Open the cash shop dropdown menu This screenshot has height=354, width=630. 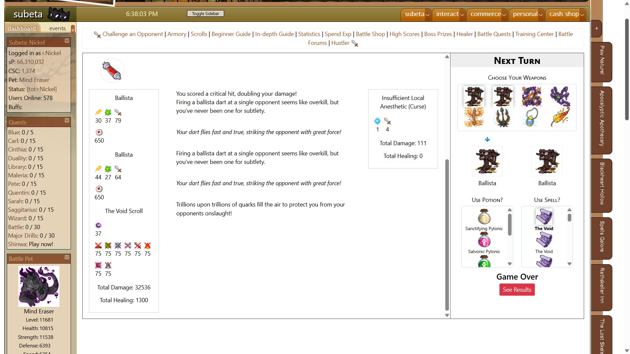[x=566, y=14]
